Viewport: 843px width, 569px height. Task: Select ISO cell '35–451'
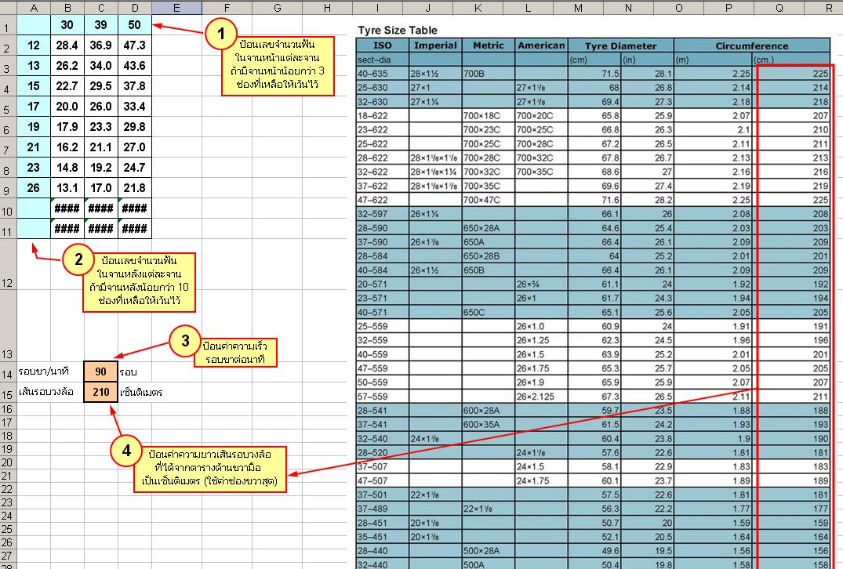click(382, 536)
